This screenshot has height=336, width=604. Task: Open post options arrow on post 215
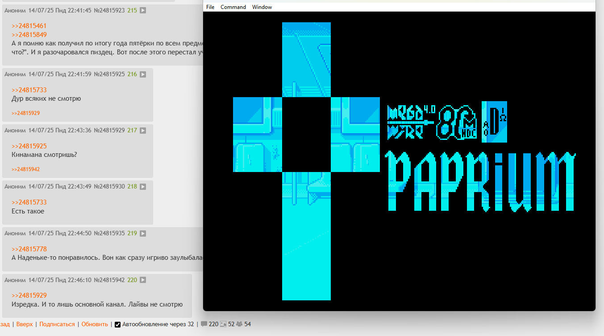coord(143,10)
